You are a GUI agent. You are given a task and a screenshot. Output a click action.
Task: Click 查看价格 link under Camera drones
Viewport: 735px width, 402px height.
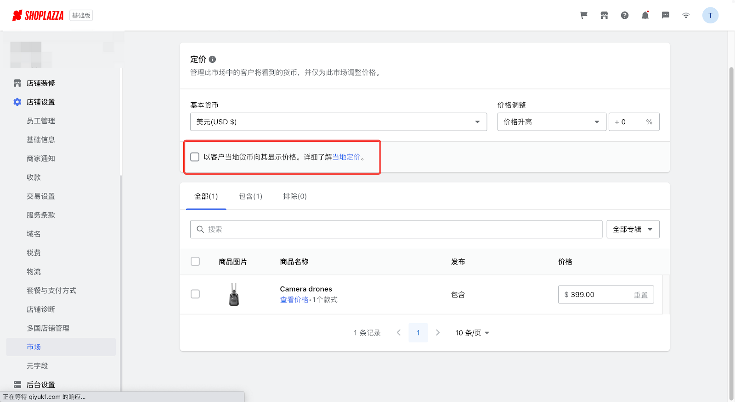tap(294, 300)
